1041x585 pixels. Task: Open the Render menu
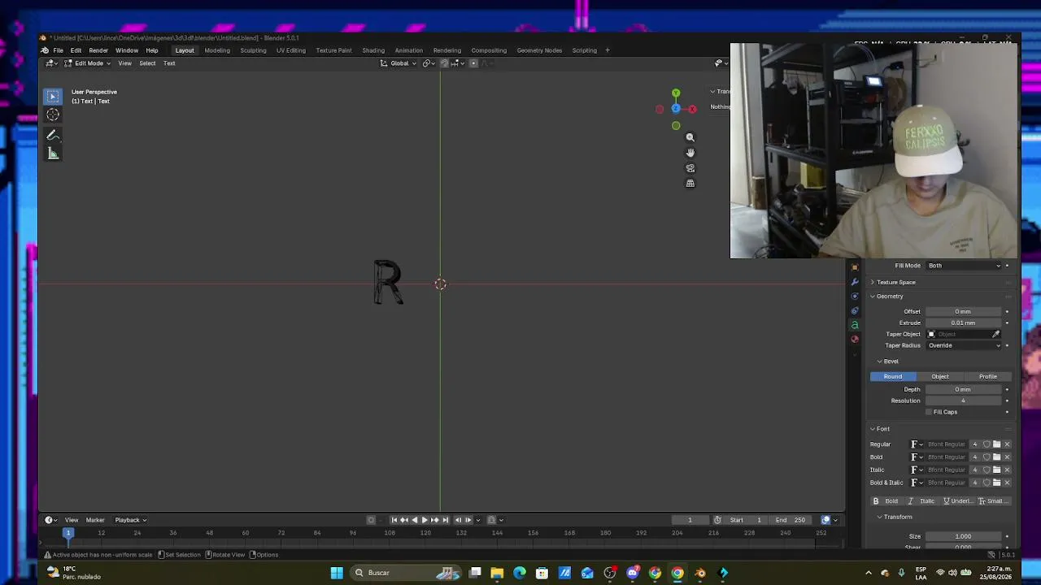pyautogui.click(x=98, y=50)
